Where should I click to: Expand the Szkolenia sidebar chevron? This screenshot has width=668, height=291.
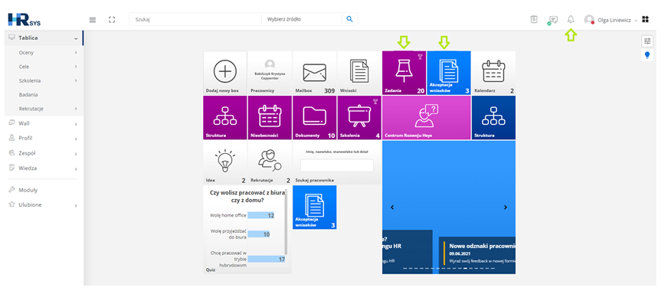tap(76, 80)
